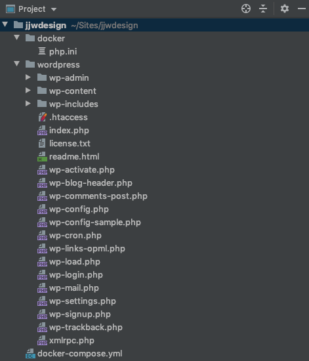Select wp-signup.php in the tree
This screenshot has height=361, width=309.
[x=80, y=314]
